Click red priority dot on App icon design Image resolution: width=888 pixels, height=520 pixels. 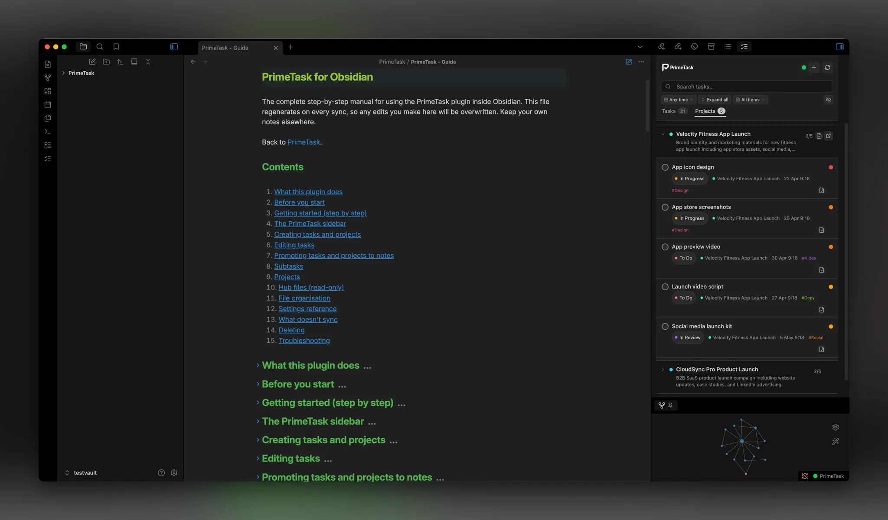click(831, 167)
